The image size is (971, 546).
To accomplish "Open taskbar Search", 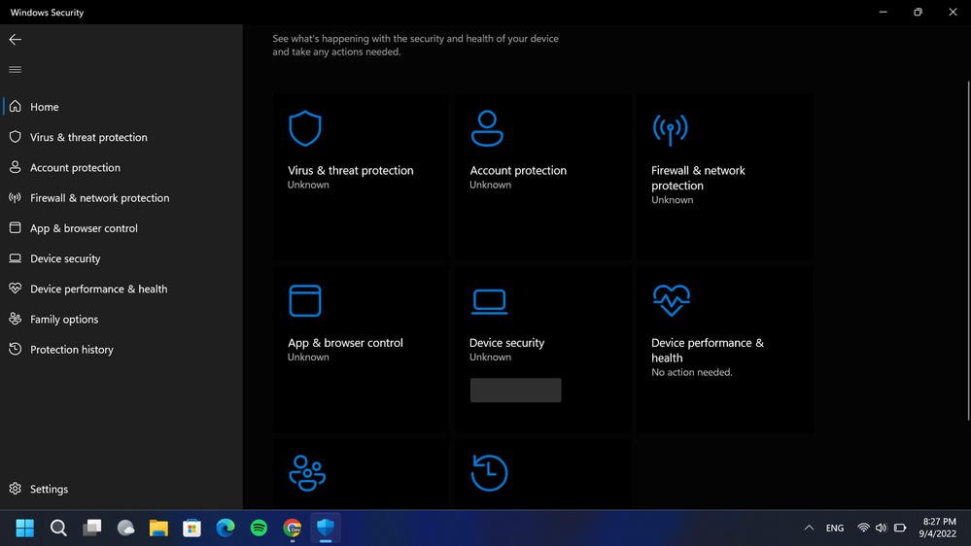I will pyautogui.click(x=58, y=529).
